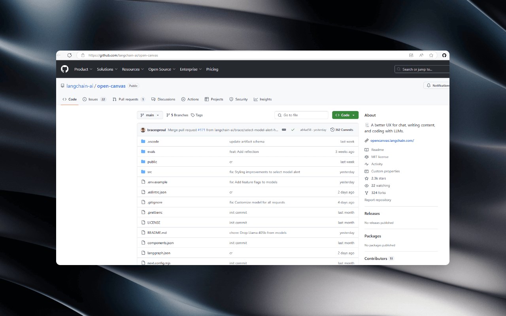Click the evals folder icon
Image resolution: width=506 pixels, height=316 pixels.
pos(143,152)
